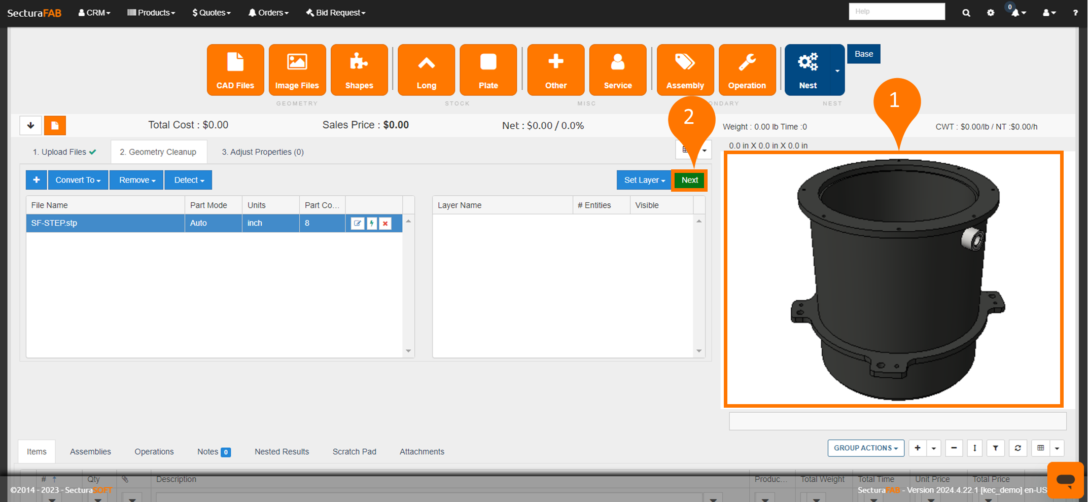The image size is (1088, 502).
Task: Expand the Remove dropdown menu
Action: [x=137, y=180]
